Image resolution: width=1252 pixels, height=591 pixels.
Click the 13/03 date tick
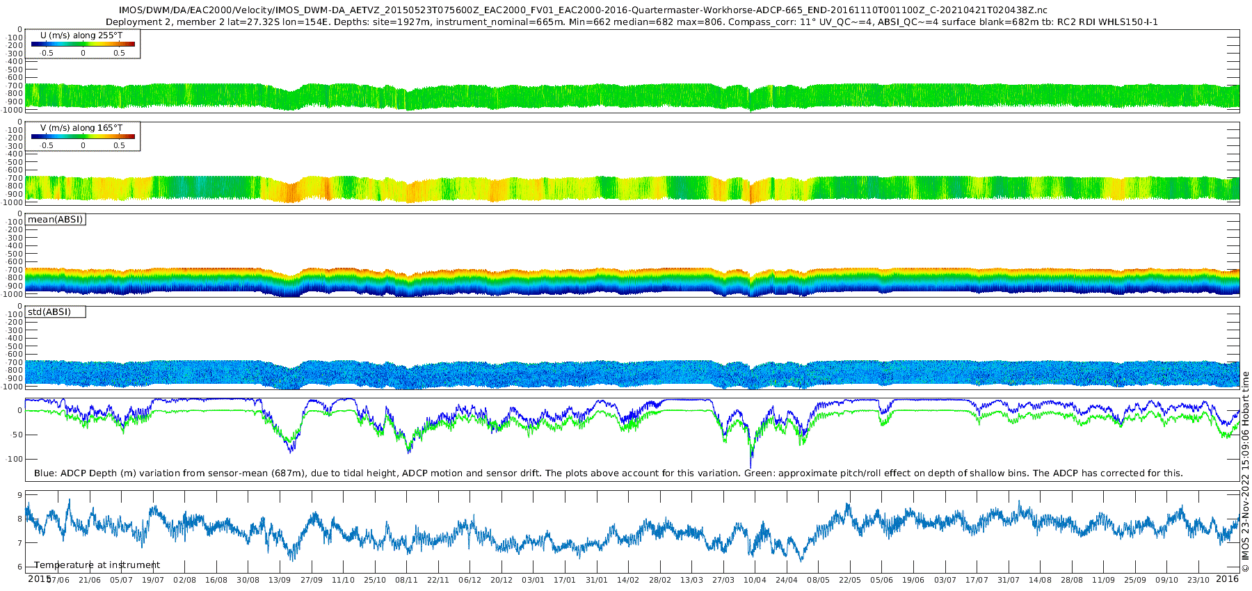point(691,580)
